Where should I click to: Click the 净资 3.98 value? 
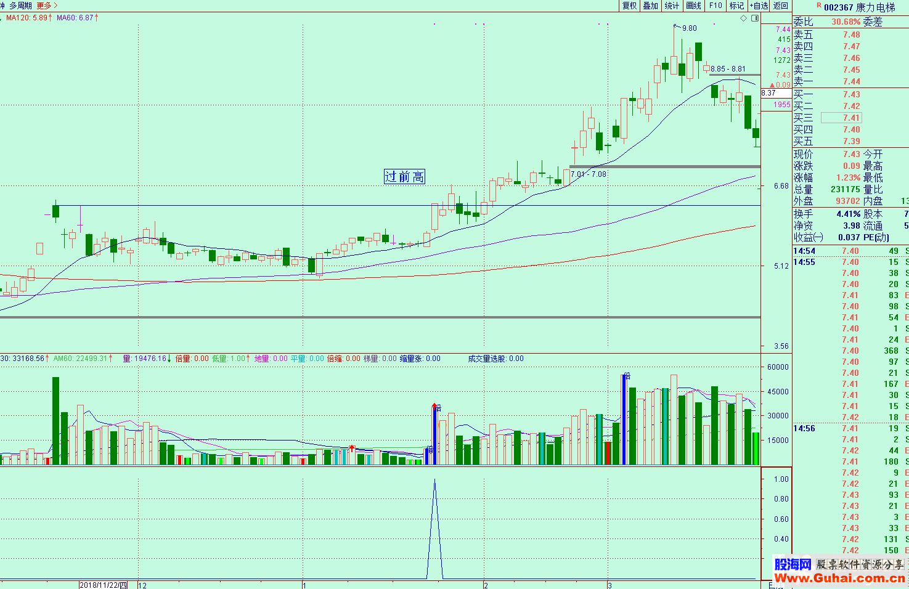point(852,225)
